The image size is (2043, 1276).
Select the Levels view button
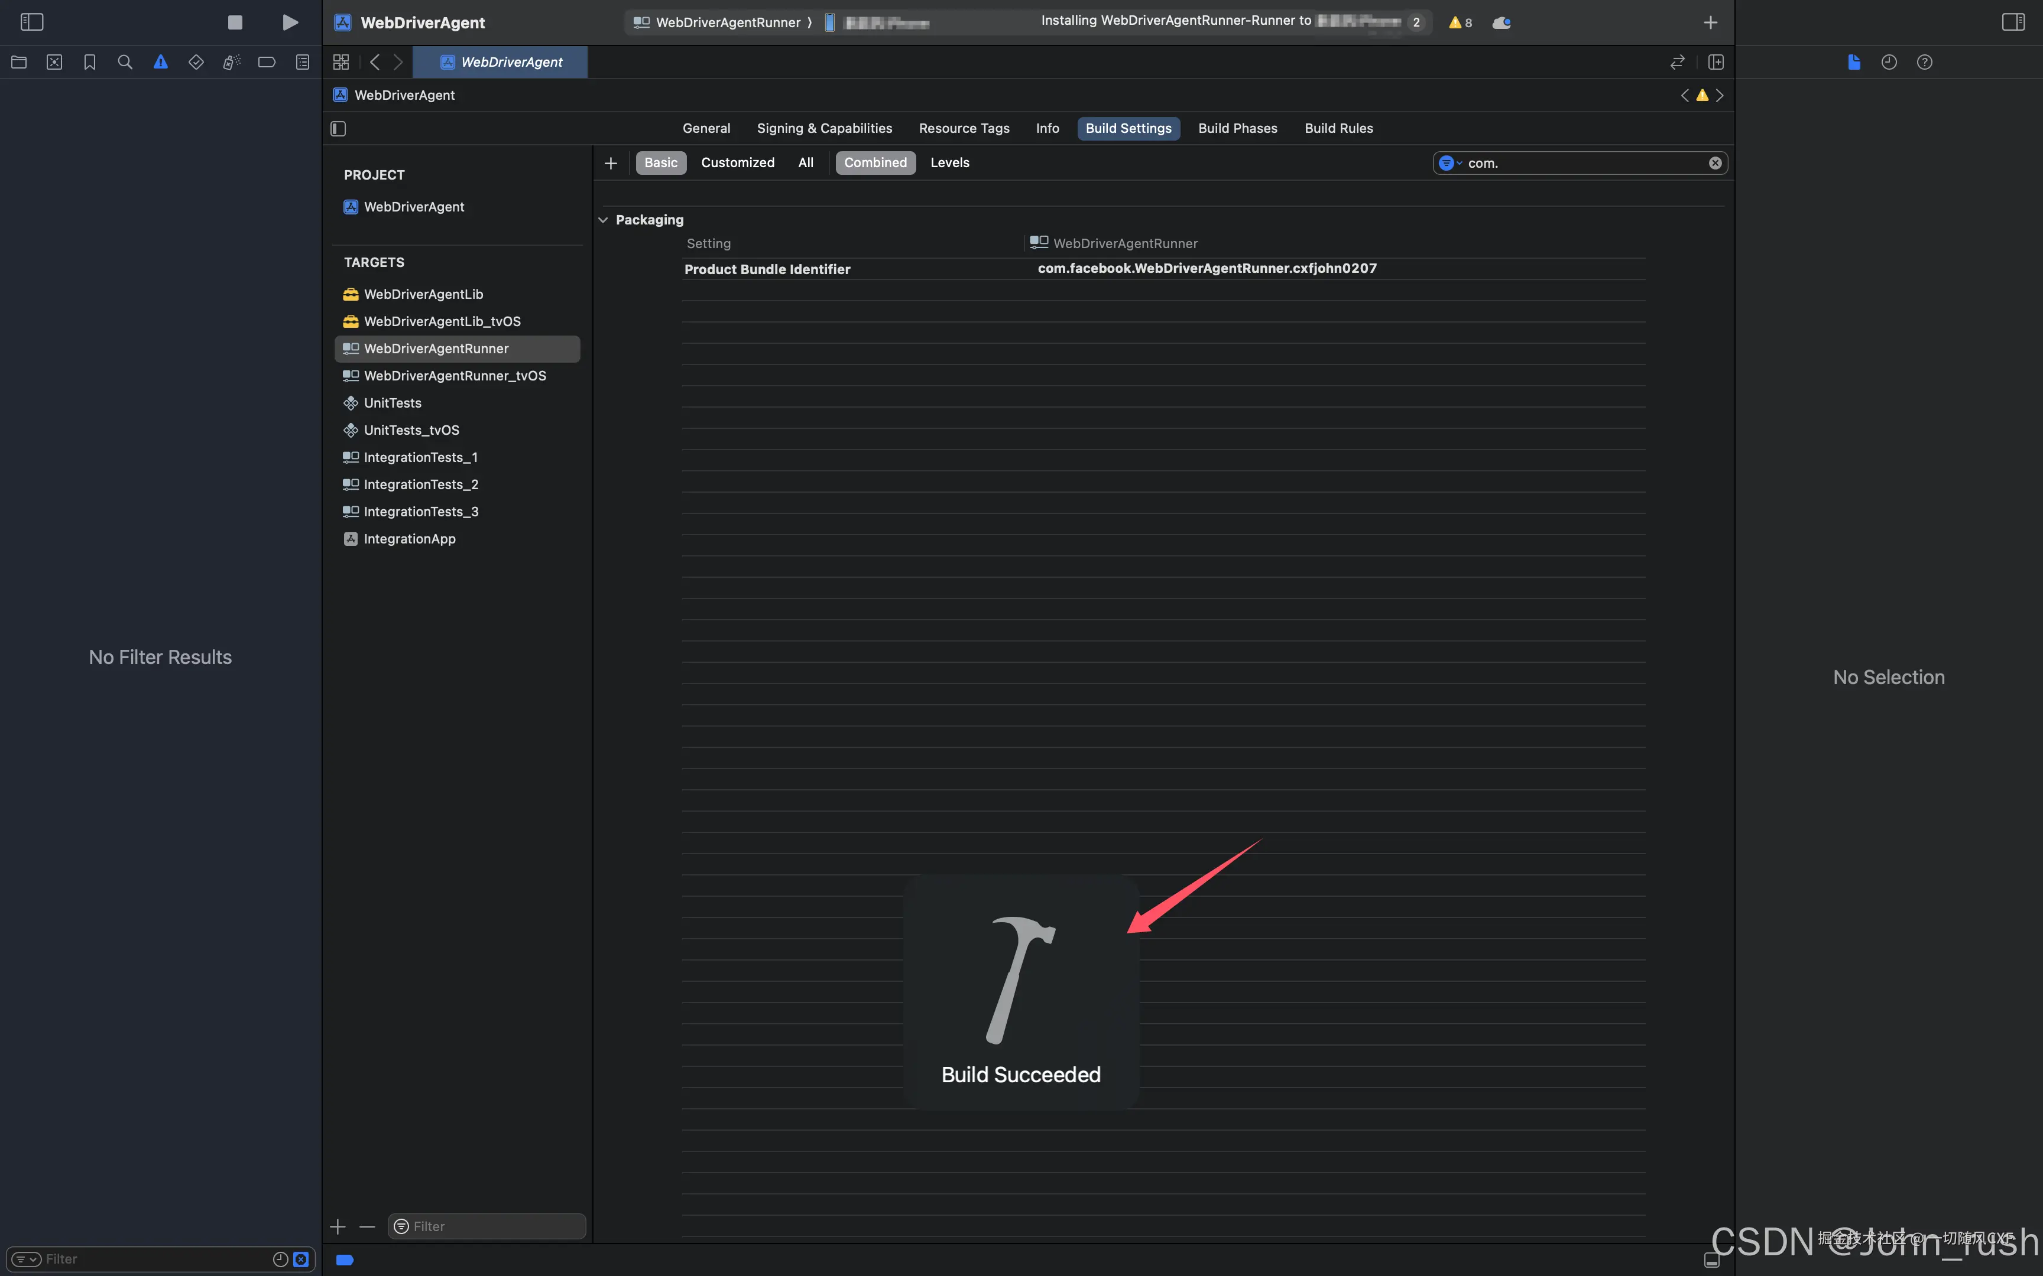(x=949, y=163)
